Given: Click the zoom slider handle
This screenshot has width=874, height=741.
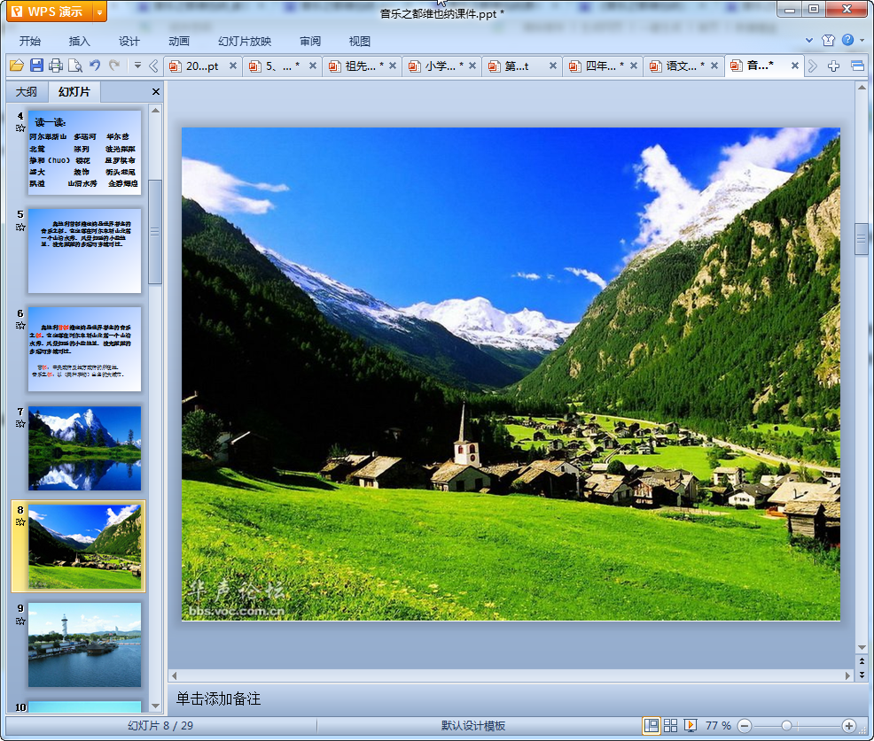Looking at the screenshot, I should point(786,725).
